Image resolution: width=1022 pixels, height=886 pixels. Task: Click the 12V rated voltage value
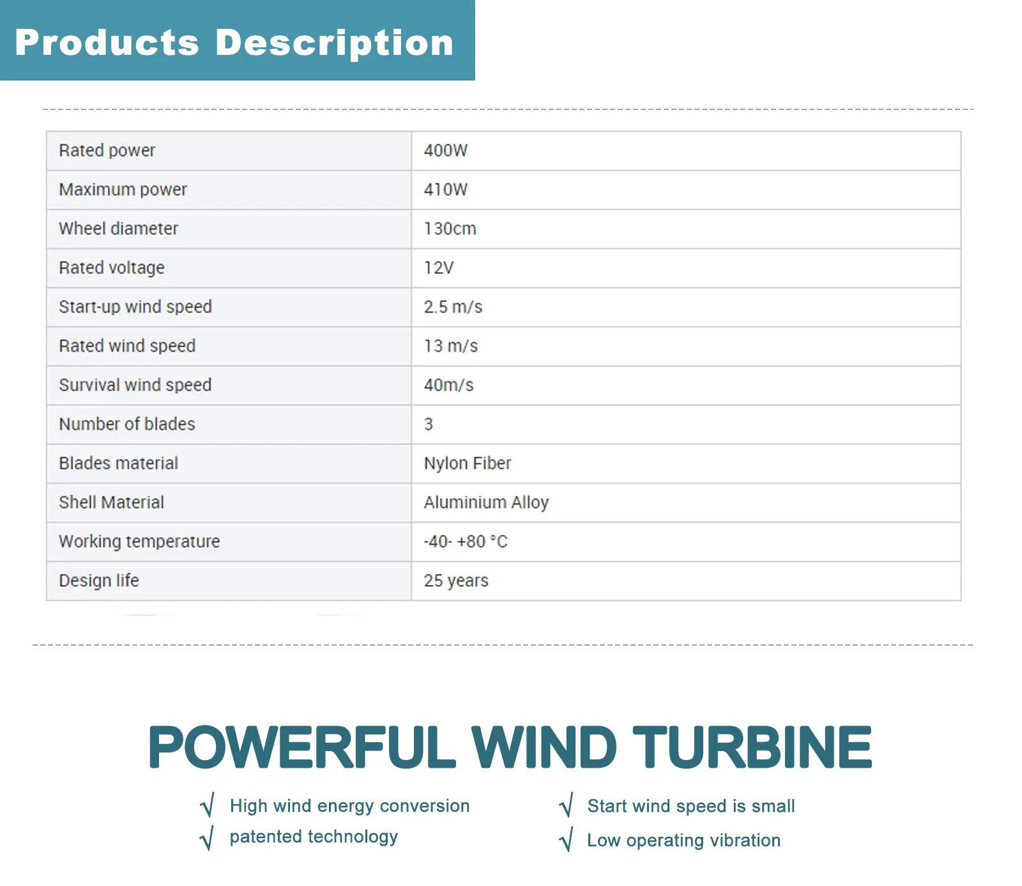pyautogui.click(x=439, y=268)
